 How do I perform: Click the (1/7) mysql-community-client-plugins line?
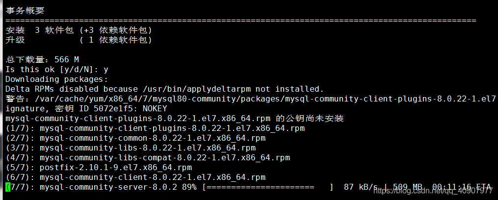point(155,128)
